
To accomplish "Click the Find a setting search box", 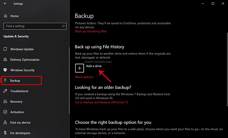I will click(35, 26).
